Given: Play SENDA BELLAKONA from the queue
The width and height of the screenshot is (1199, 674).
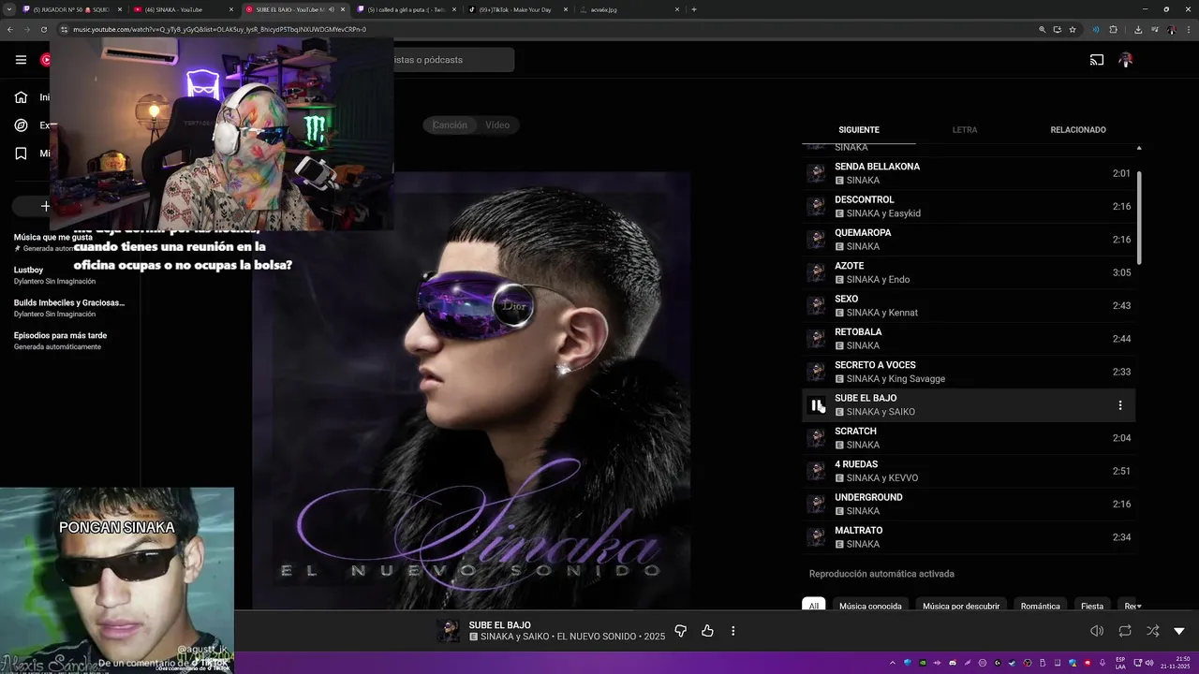Looking at the screenshot, I should tap(969, 173).
